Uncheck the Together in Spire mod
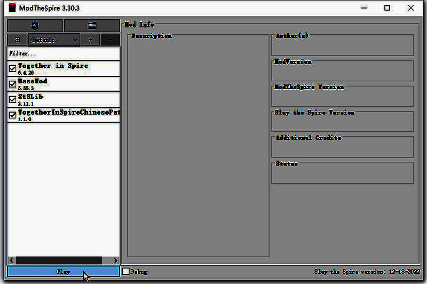The width and height of the screenshot is (427, 284). 13,68
